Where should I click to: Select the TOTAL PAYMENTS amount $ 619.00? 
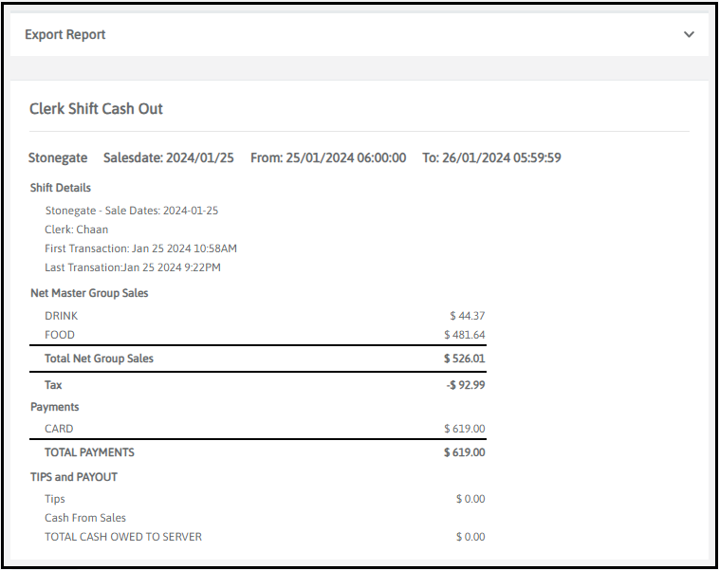click(x=464, y=452)
